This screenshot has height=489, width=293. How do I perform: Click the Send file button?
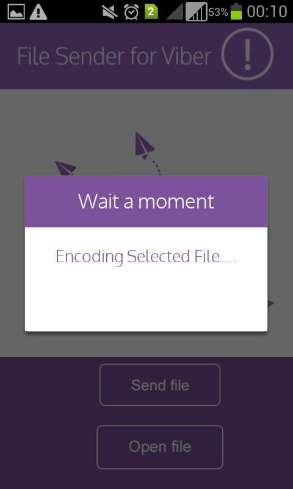tap(160, 385)
